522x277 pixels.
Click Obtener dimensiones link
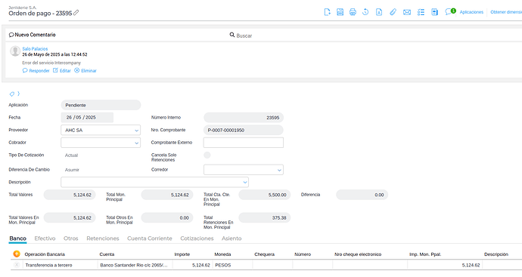506,12
